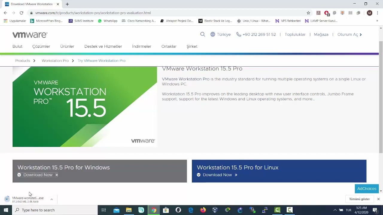Open the LAMP Server Kurul... bookmark

[x=321, y=21]
